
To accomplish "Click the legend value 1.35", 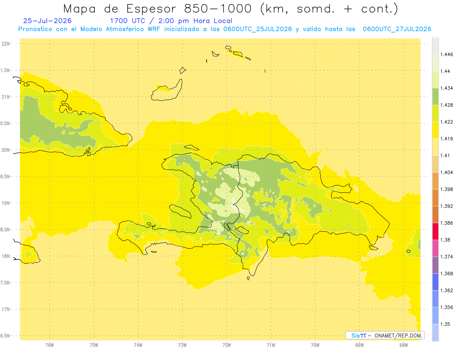I will (446, 324).
